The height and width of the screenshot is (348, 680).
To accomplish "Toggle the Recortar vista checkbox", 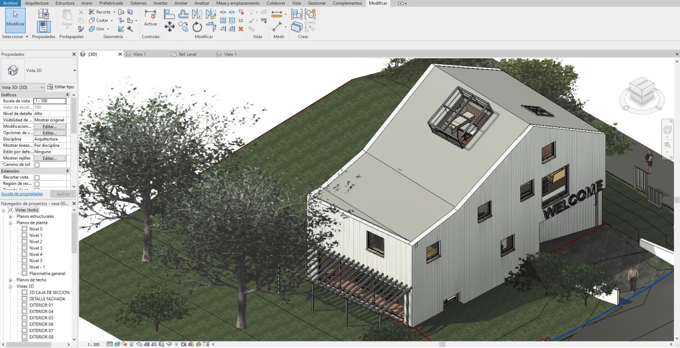I will click(x=37, y=177).
